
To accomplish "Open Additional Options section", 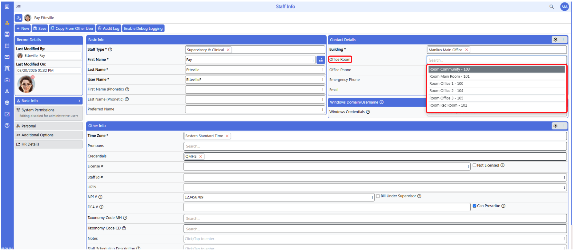I will 49,135.
